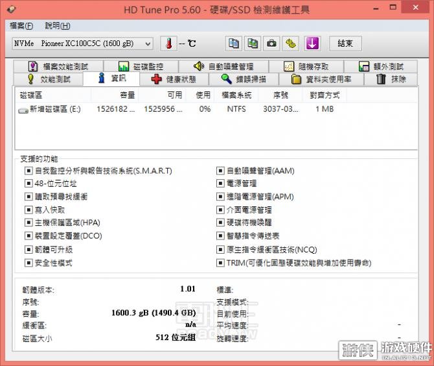Toggle the 介面電源管理 checkbox
Image resolution: width=434 pixels, height=366 pixels.
[x=220, y=210]
